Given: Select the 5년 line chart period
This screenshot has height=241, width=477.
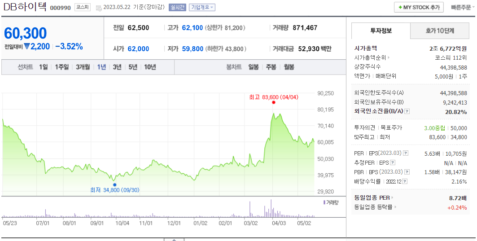Looking at the screenshot, I should [x=133, y=67].
